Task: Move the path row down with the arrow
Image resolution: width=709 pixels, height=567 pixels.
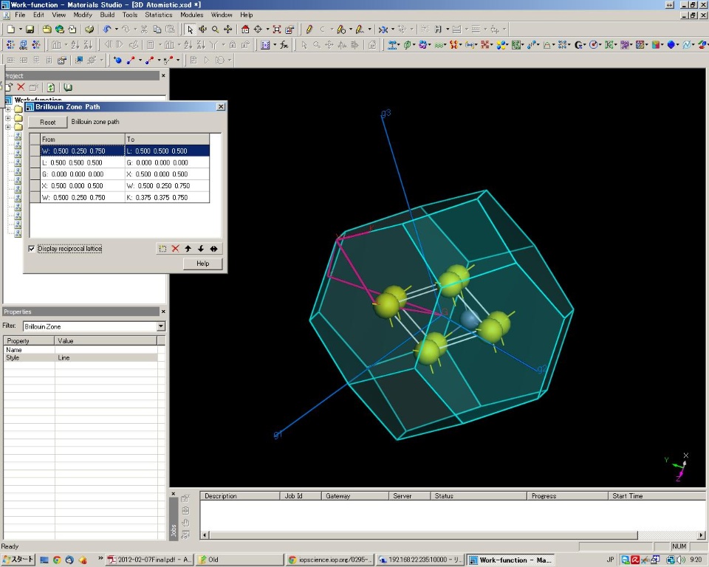Action: [x=201, y=249]
